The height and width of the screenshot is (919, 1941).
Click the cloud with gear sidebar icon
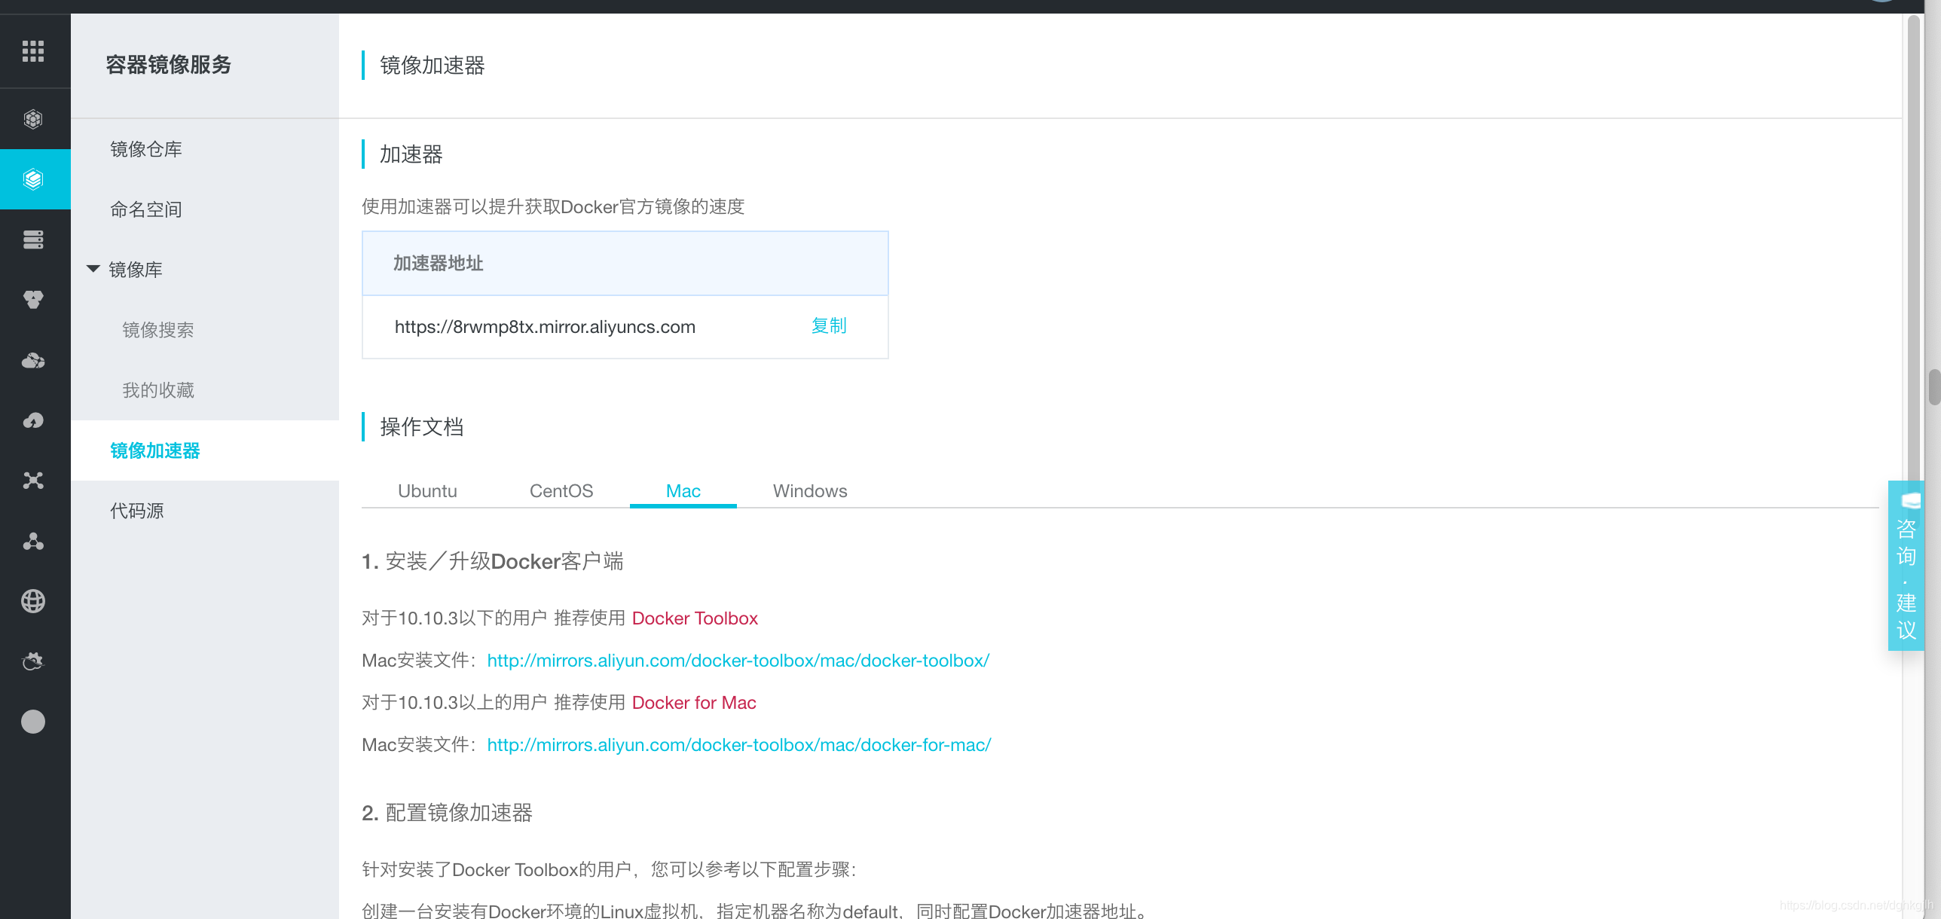coord(33,661)
